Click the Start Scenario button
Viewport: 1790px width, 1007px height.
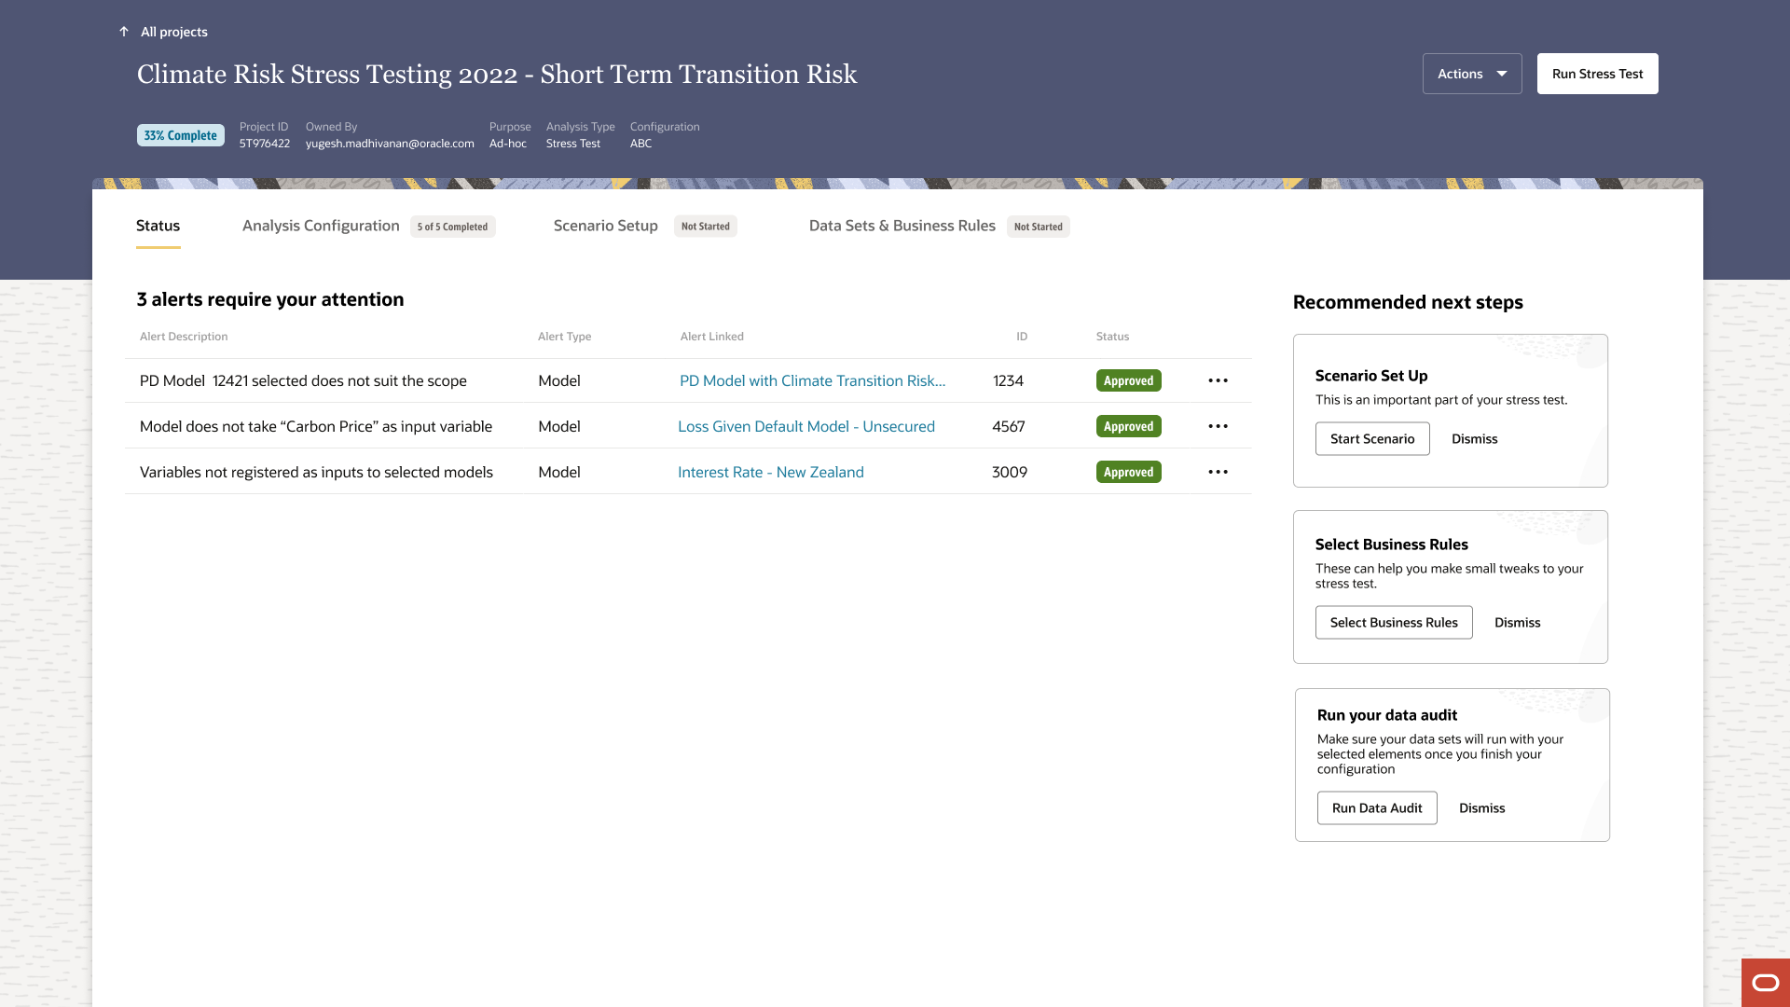pyautogui.click(x=1372, y=439)
